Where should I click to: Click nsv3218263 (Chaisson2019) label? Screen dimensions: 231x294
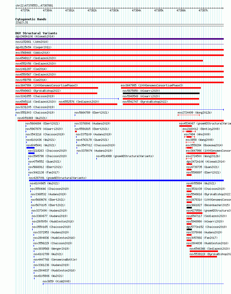click(47, 151)
